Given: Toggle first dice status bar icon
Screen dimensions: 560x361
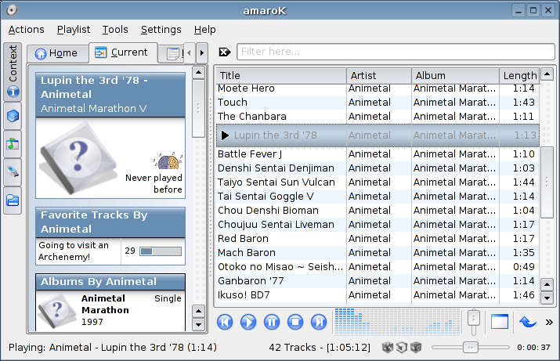Looking at the screenshot, I should point(388,347).
